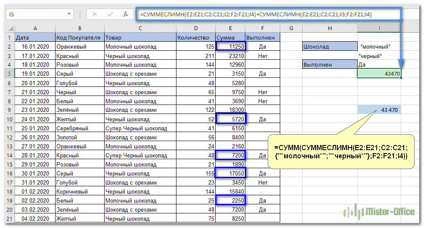Click the Cancel X icon in formula bar
Image resolution: width=424 pixels, height=228 pixels.
click(x=95, y=14)
